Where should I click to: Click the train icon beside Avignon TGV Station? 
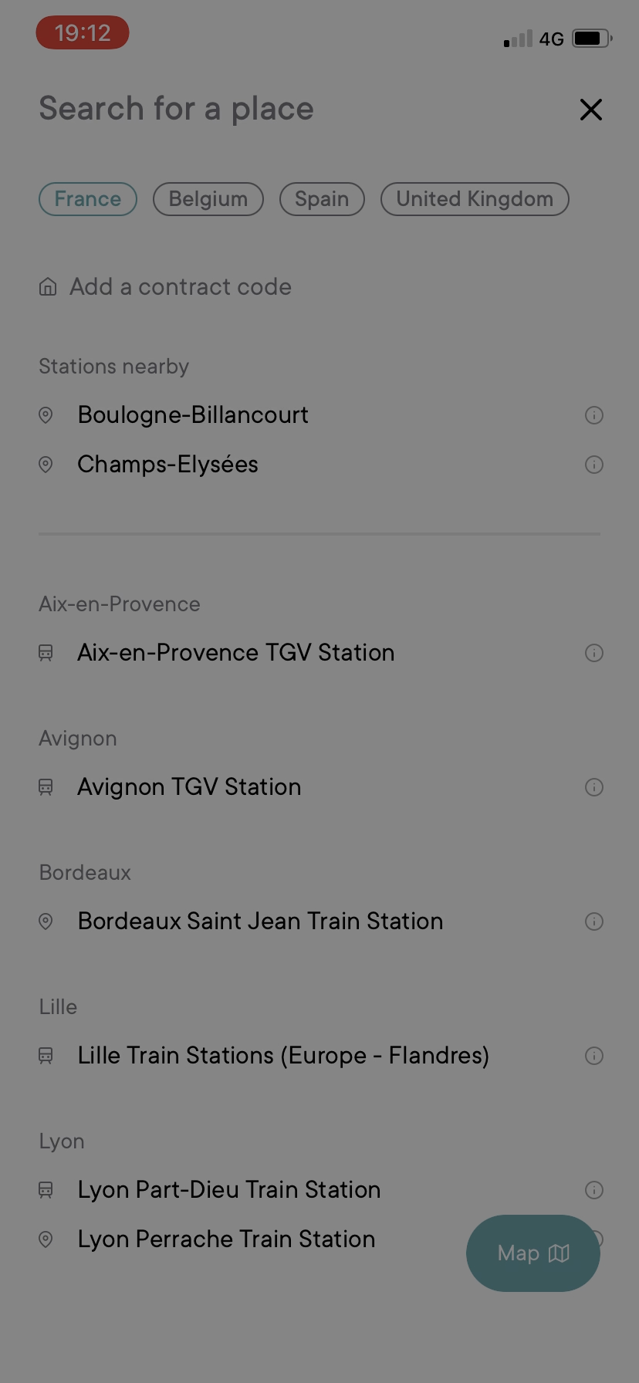(46, 787)
